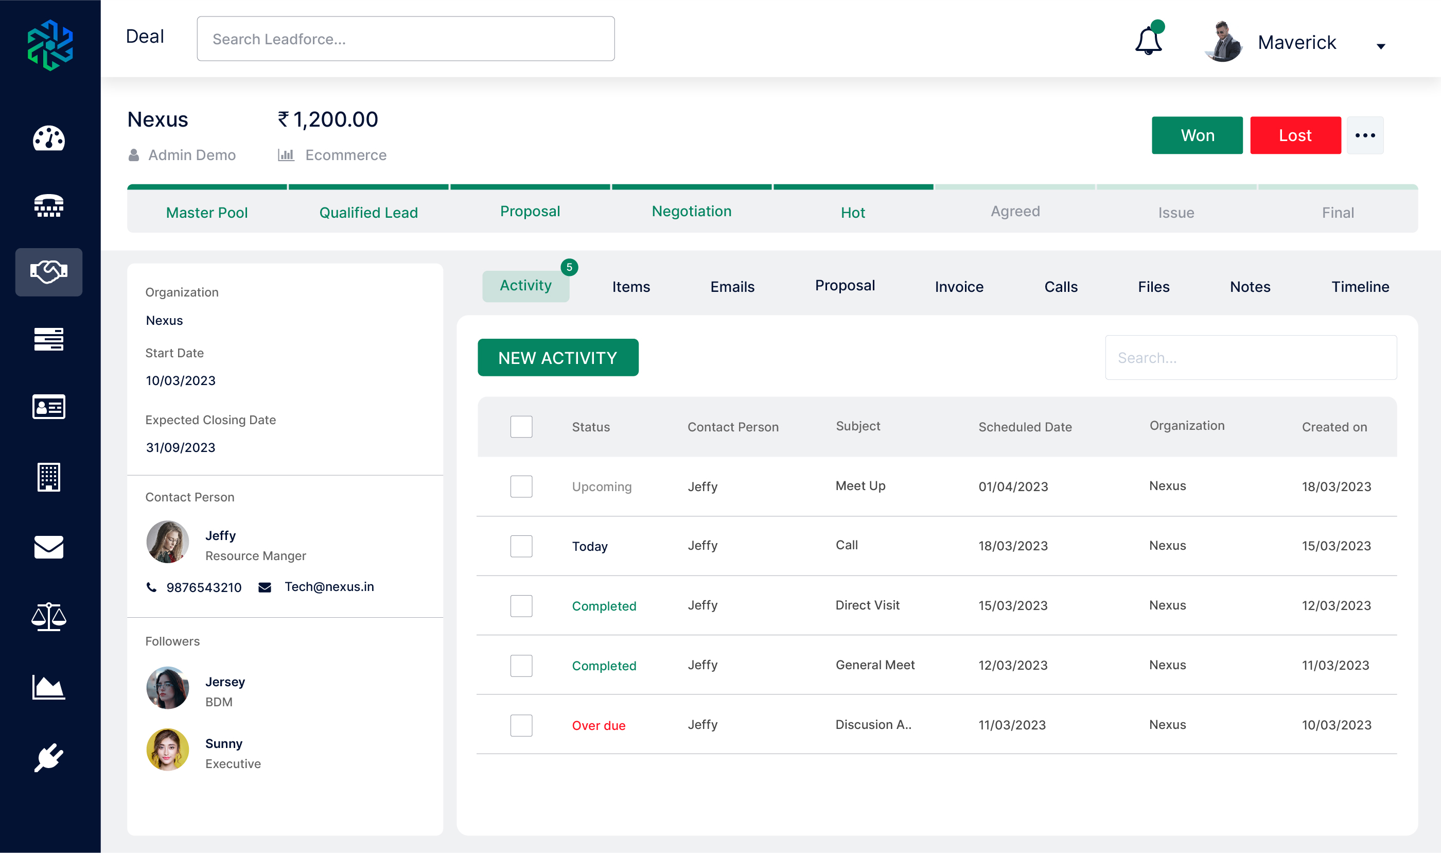Open the Timeline tab
Screen dimensions: 1441x853
coord(1360,286)
